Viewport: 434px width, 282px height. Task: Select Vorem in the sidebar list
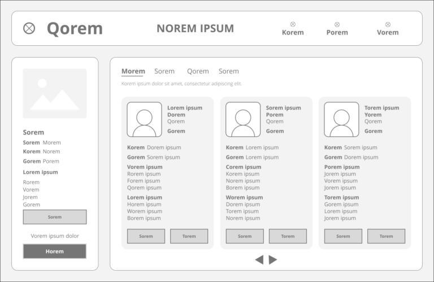(x=31, y=189)
